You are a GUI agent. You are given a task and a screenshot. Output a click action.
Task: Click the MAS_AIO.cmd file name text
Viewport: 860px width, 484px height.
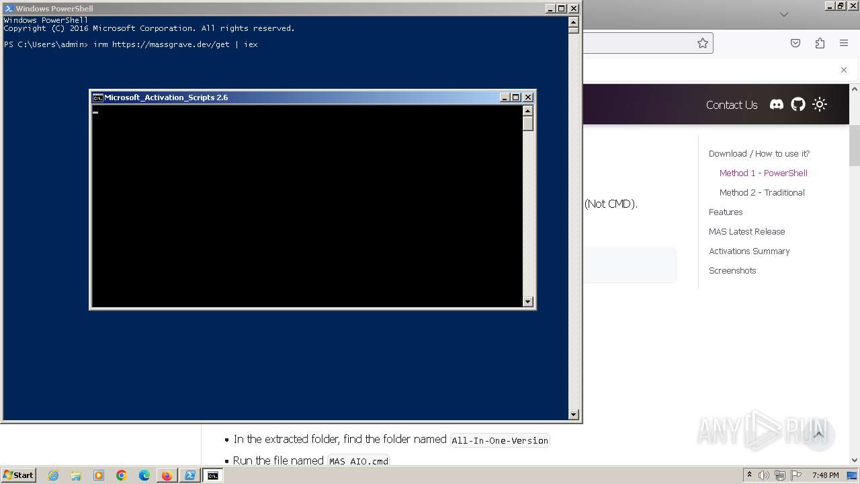[359, 461]
